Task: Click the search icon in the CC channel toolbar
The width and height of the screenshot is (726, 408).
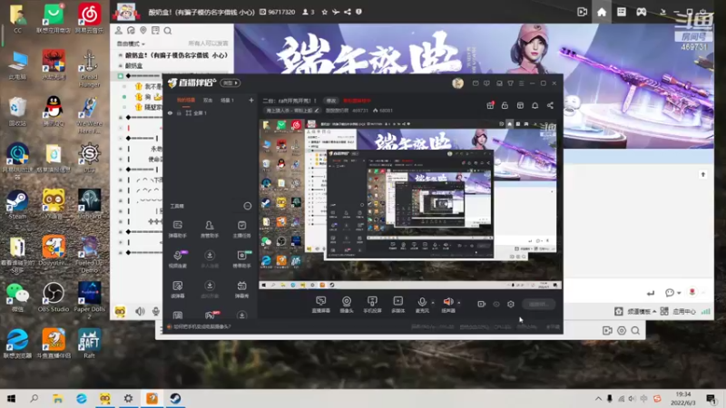Action: [168, 31]
